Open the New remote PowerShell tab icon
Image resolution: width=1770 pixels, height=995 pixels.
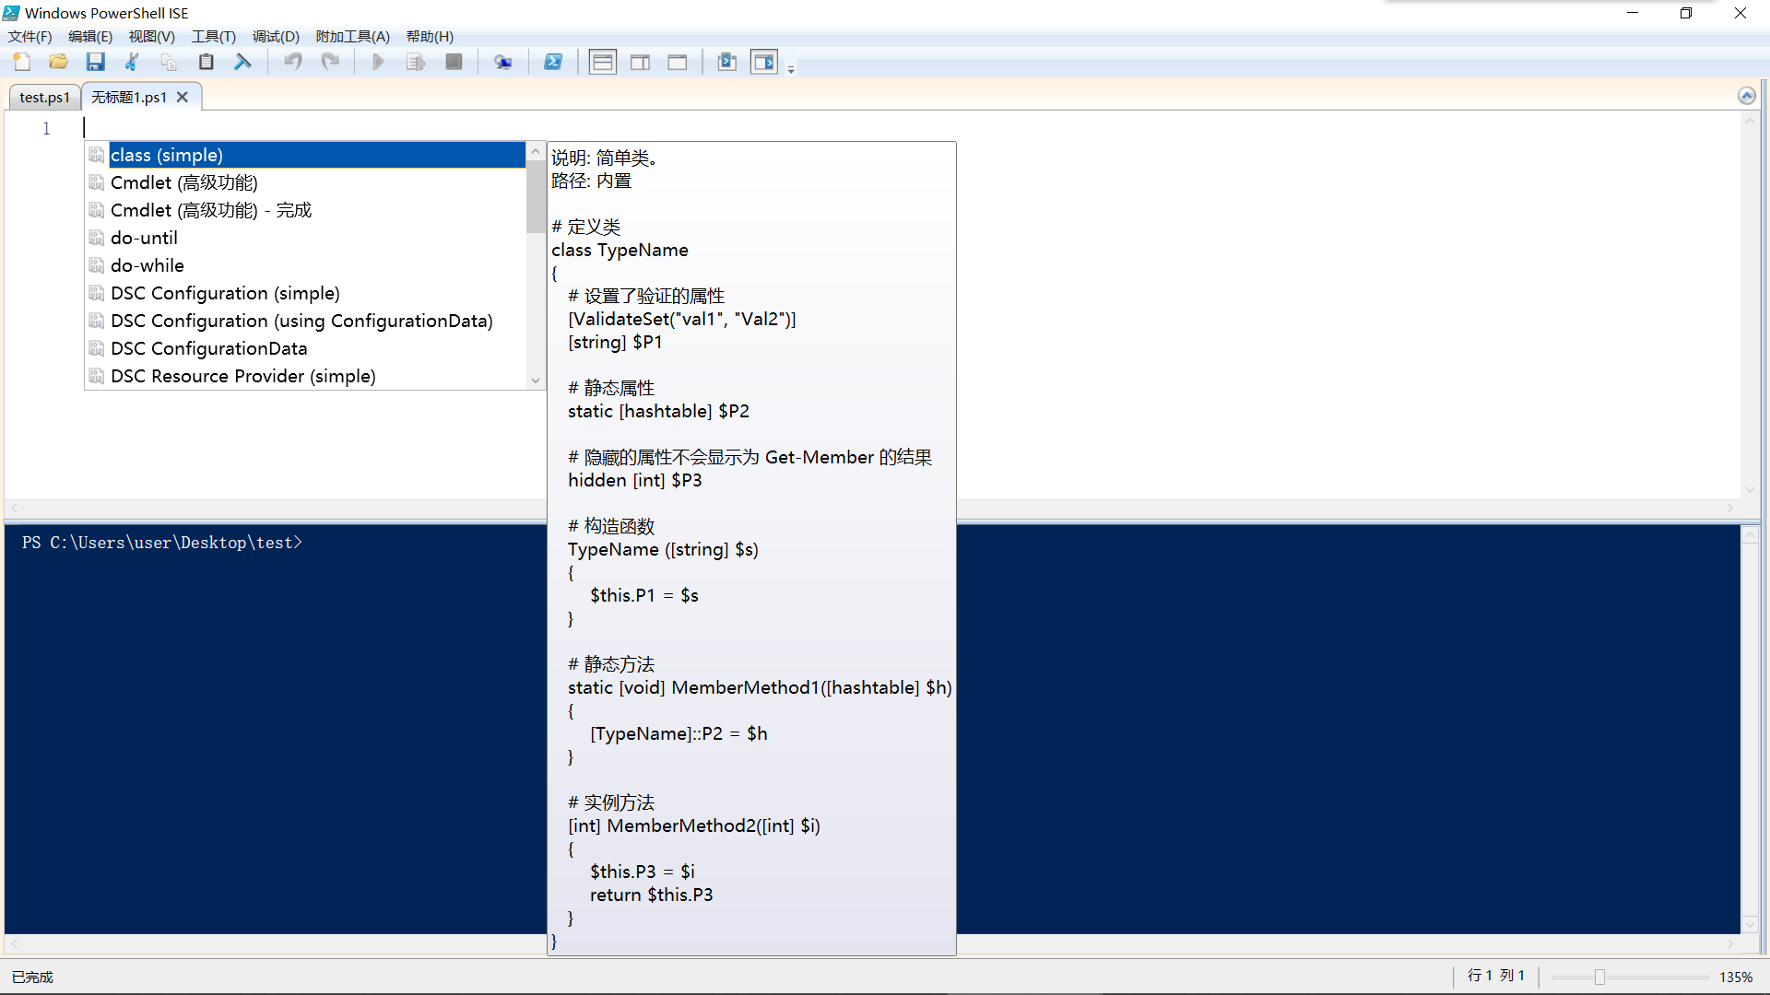[503, 62]
